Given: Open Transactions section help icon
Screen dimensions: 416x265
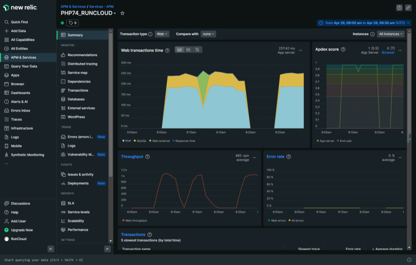Looking at the screenshot, I should click(149, 235).
